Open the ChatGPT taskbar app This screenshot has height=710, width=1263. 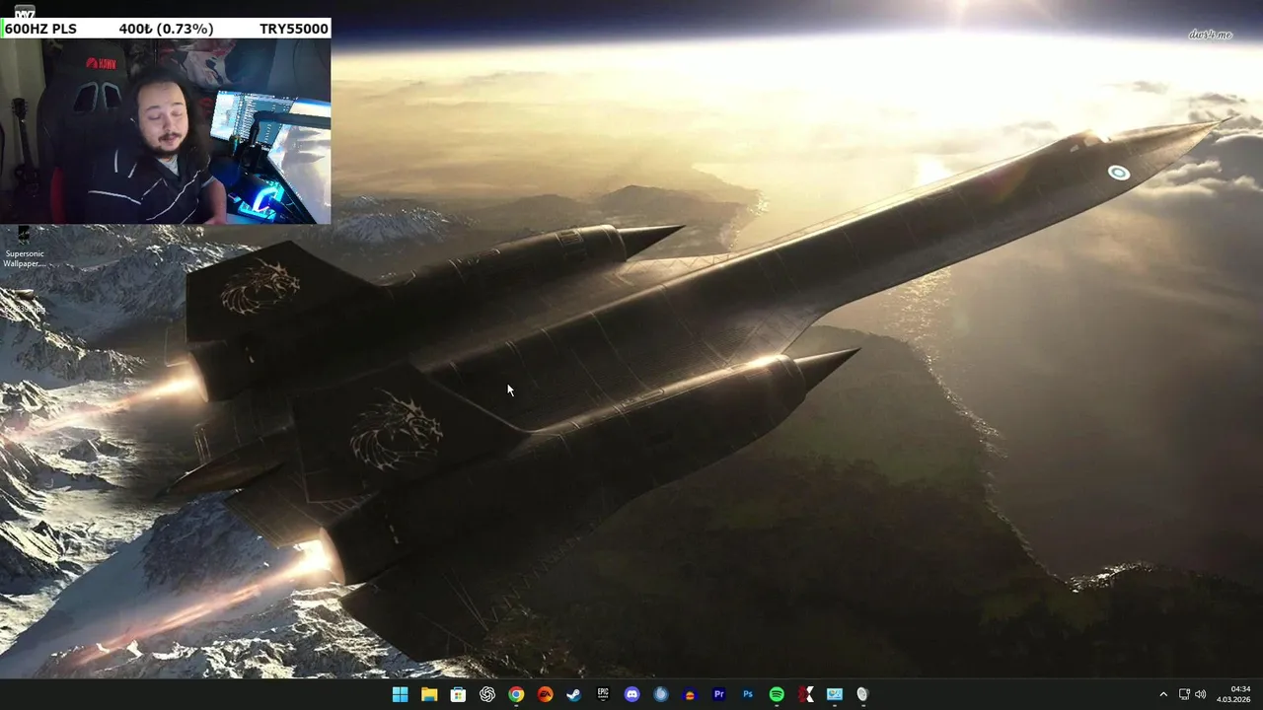[487, 694]
